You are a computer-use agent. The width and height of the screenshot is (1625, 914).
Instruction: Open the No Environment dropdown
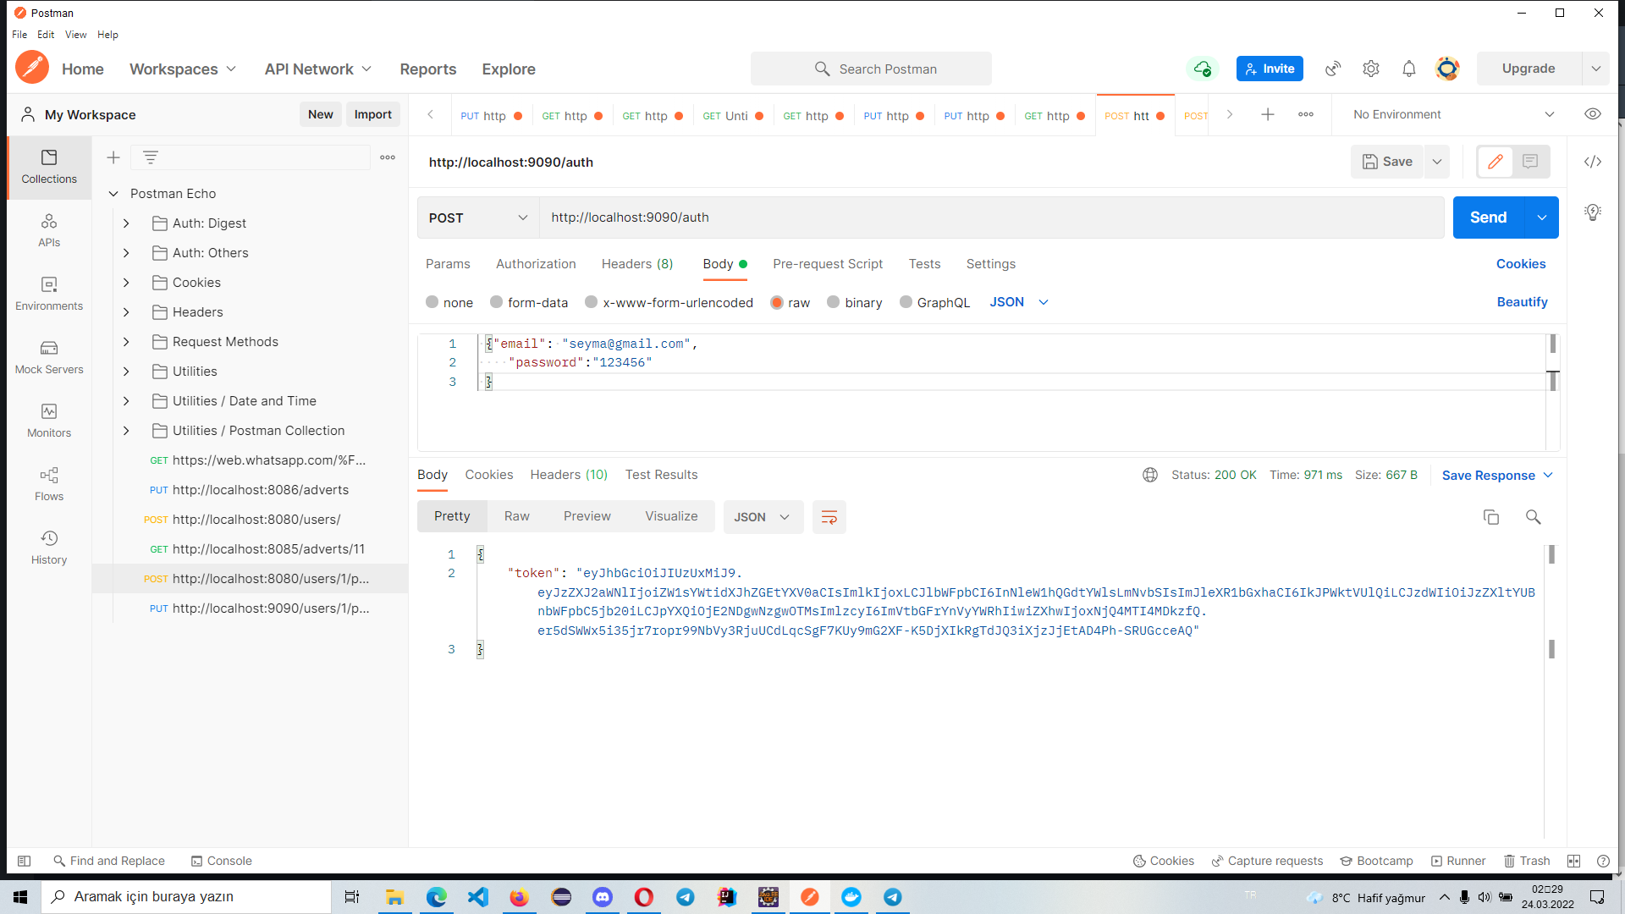[1449, 113]
